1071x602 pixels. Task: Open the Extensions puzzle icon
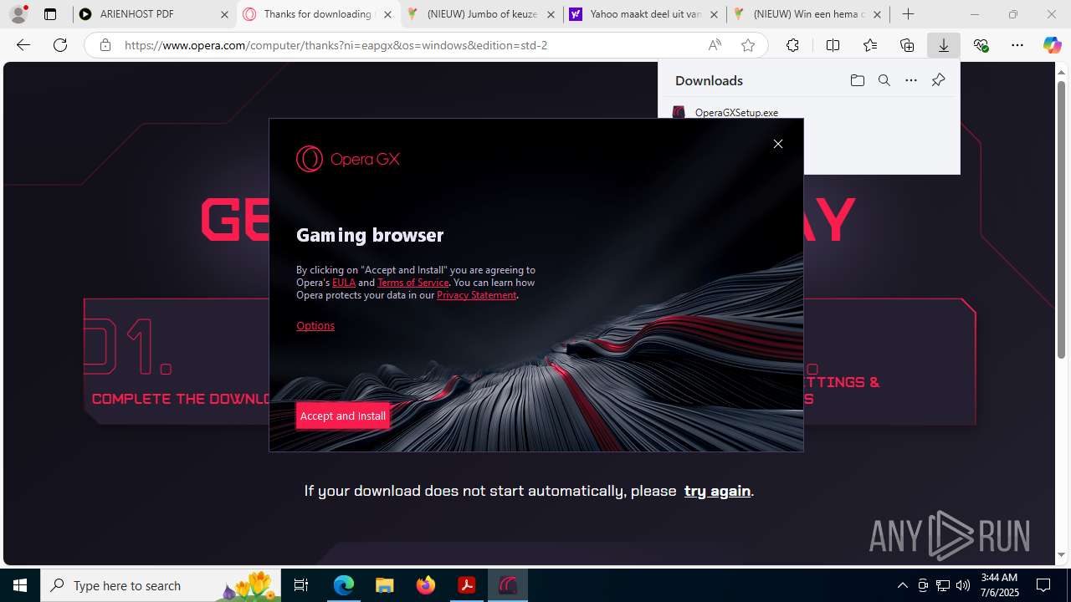click(x=792, y=45)
